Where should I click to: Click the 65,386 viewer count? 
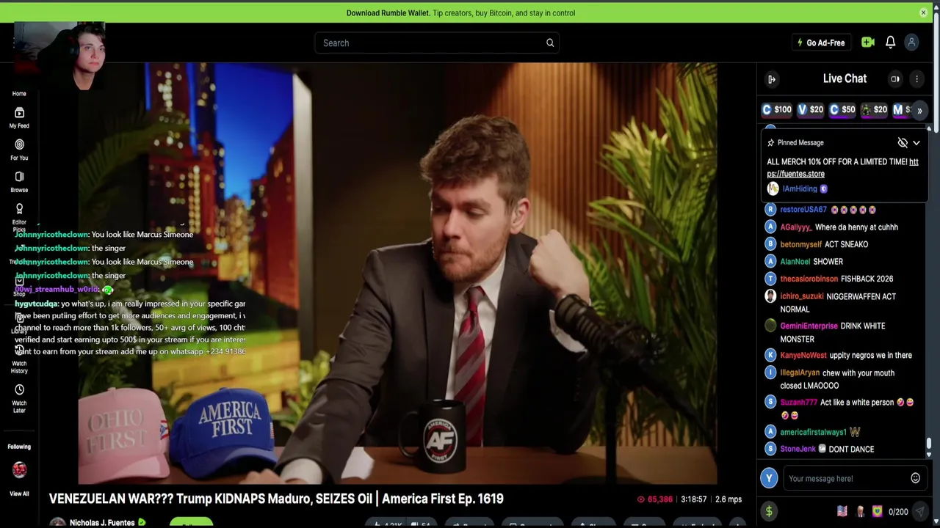[654, 499]
